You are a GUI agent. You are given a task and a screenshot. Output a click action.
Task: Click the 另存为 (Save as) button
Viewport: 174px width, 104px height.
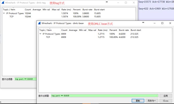point(152,101)
